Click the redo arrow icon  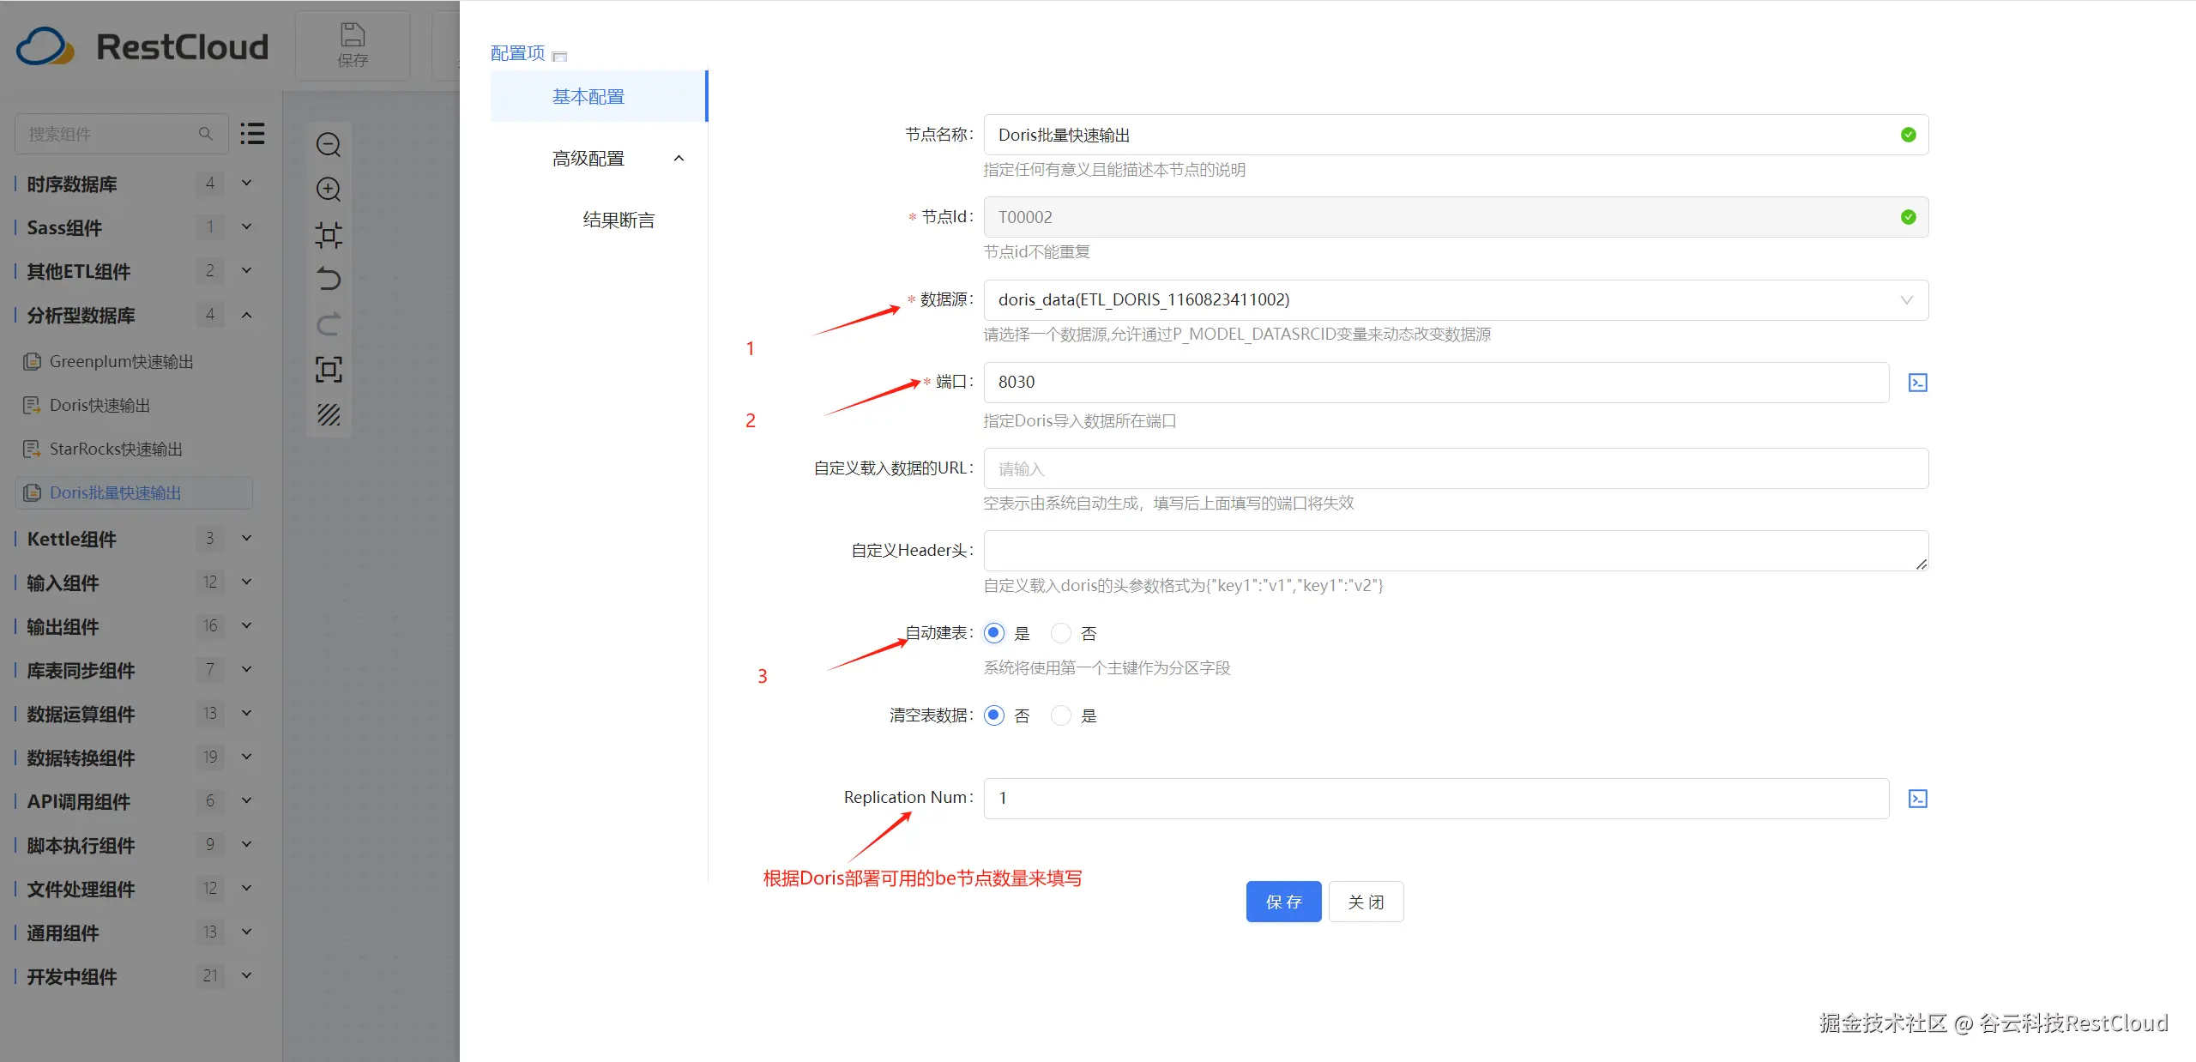tap(329, 324)
